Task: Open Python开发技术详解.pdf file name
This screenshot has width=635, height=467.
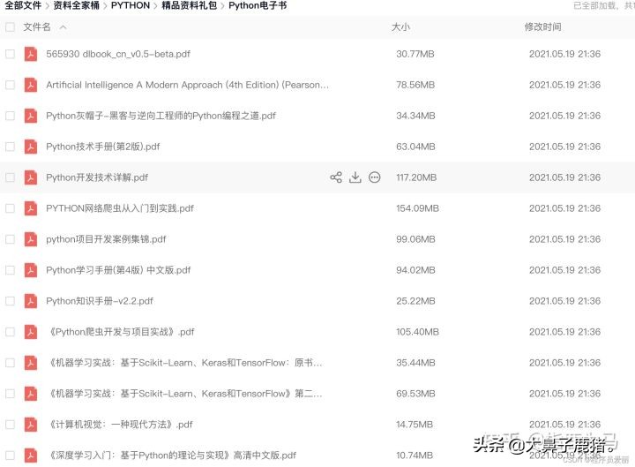Action: [97, 177]
